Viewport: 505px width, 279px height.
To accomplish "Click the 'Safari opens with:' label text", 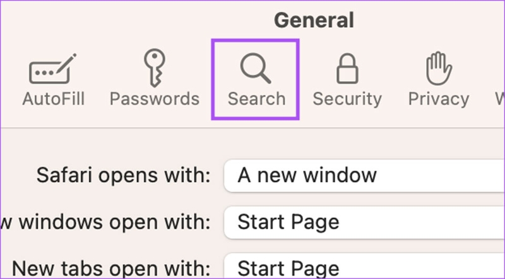I will (123, 176).
